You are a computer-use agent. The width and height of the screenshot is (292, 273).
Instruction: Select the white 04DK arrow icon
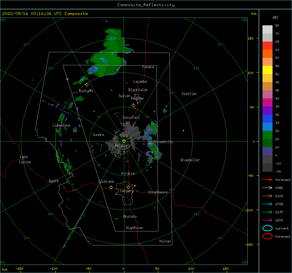(x=267, y=188)
